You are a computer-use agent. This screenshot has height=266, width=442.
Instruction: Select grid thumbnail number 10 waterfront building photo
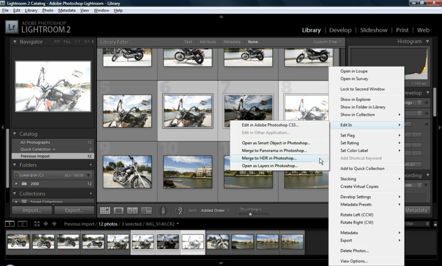click(x=188, y=172)
